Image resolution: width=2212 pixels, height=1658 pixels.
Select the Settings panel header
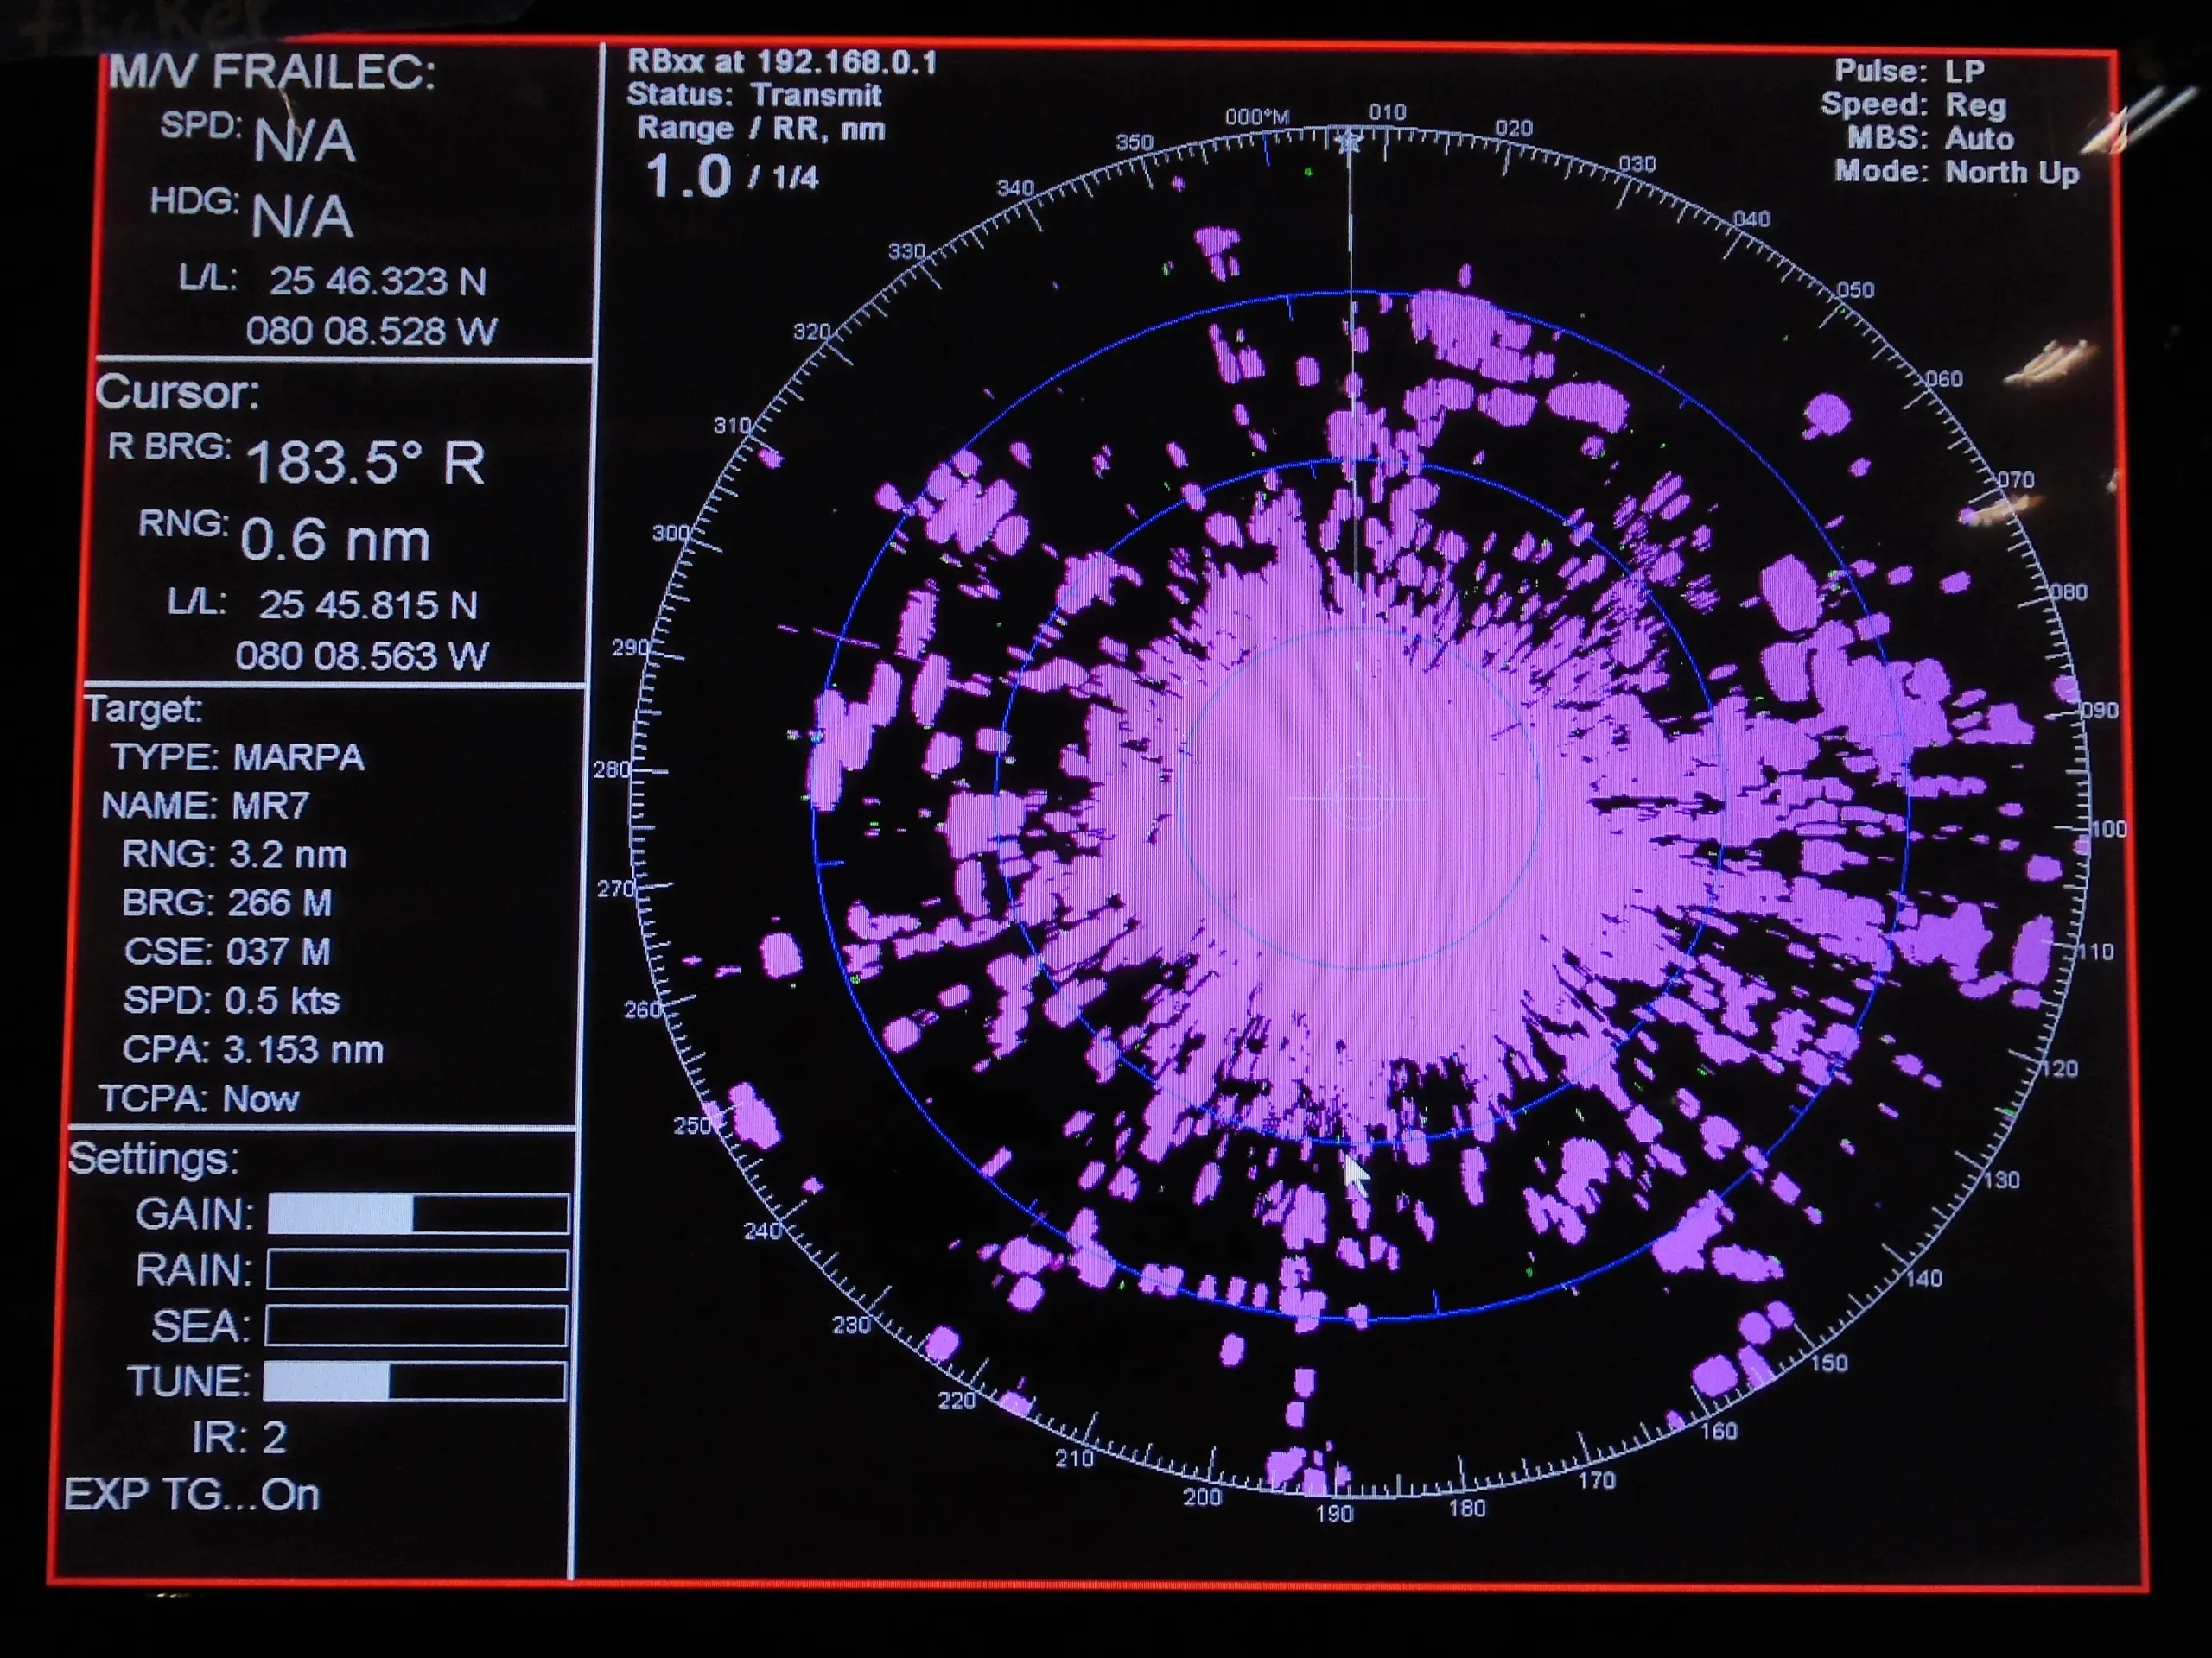(x=153, y=1163)
